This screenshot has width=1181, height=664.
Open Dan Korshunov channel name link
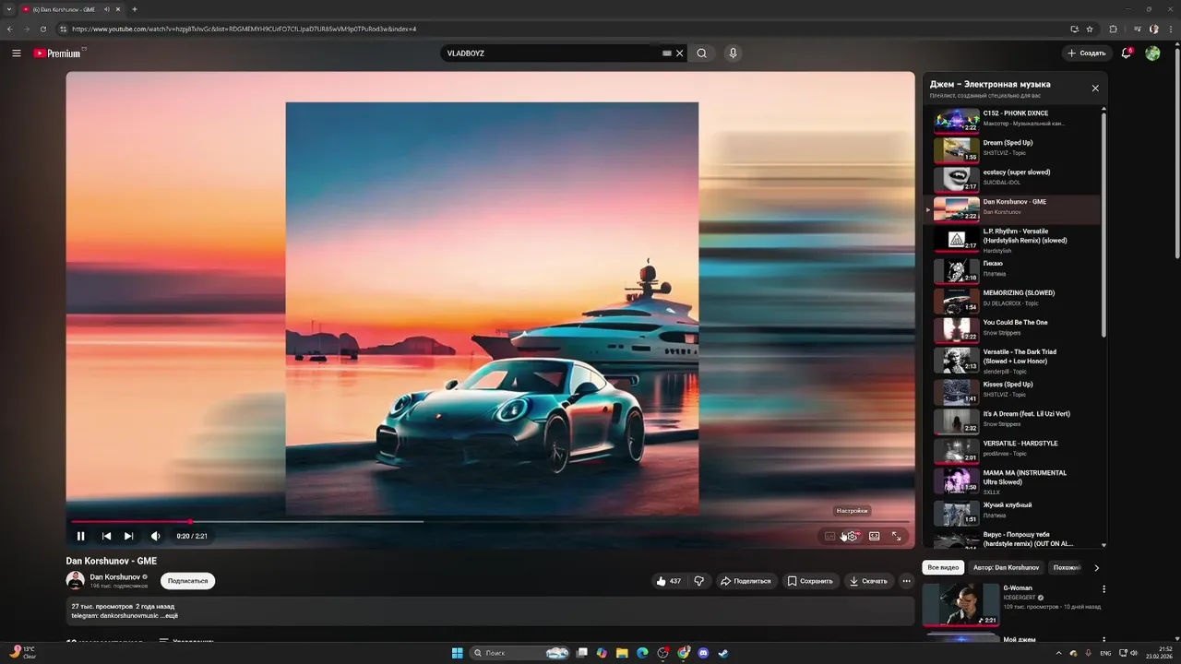115,577
